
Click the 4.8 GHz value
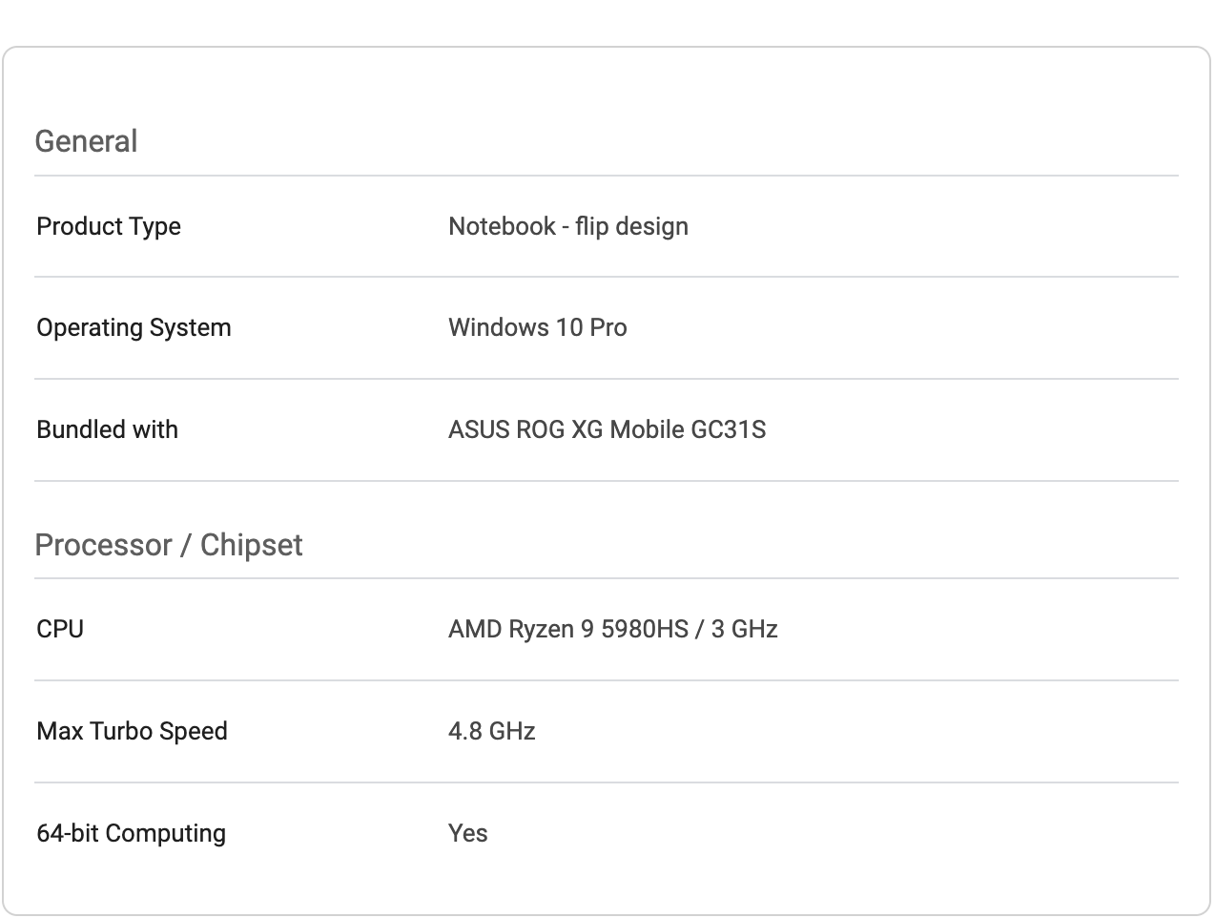click(x=491, y=731)
